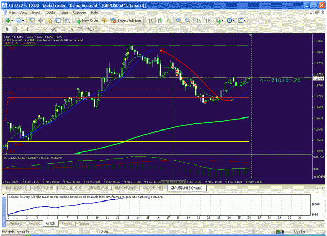The image size is (327, 236).
Task: Open the tester Settings tab
Action: pos(16,223)
